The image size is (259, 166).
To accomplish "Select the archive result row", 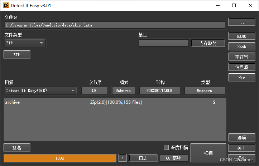I will click(115, 102).
